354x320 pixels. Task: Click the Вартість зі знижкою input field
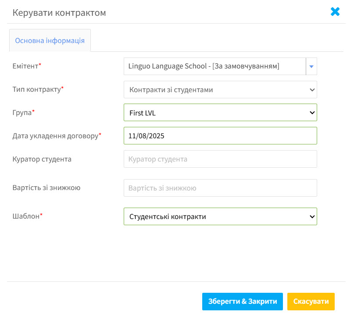point(220,188)
